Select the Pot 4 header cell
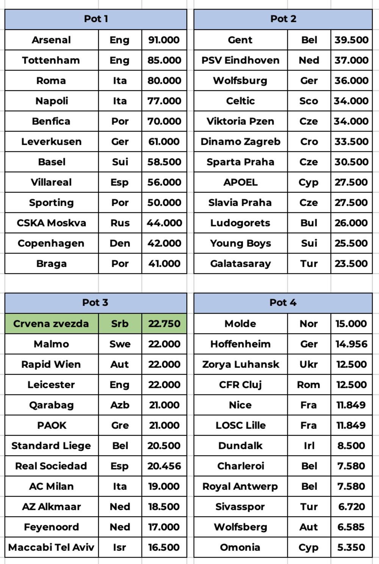Screen dimensions: 379x564 (x=283, y=303)
